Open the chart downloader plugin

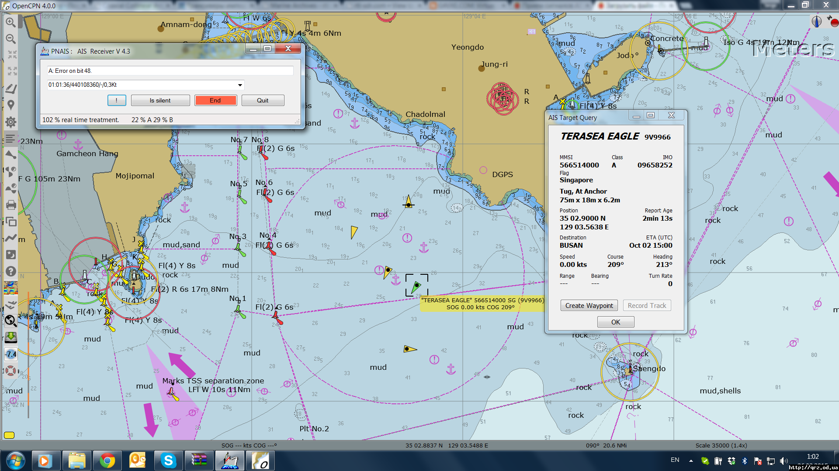[x=10, y=338]
